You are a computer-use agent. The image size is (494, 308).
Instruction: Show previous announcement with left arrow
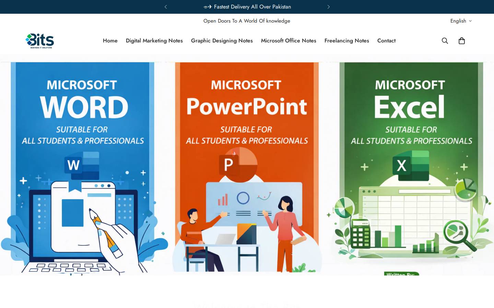166,7
